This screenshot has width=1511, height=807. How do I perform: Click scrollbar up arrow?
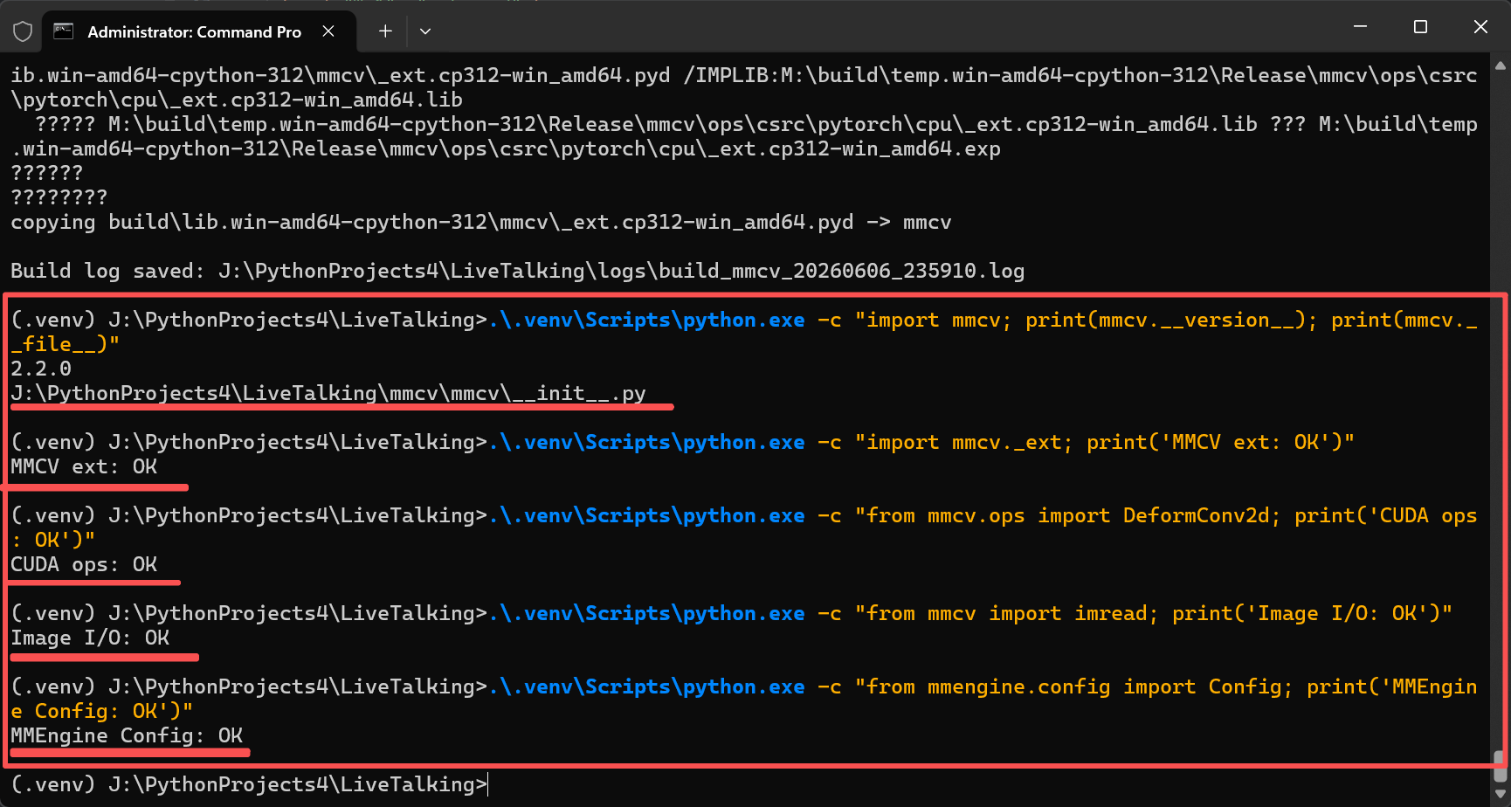click(1501, 66)
